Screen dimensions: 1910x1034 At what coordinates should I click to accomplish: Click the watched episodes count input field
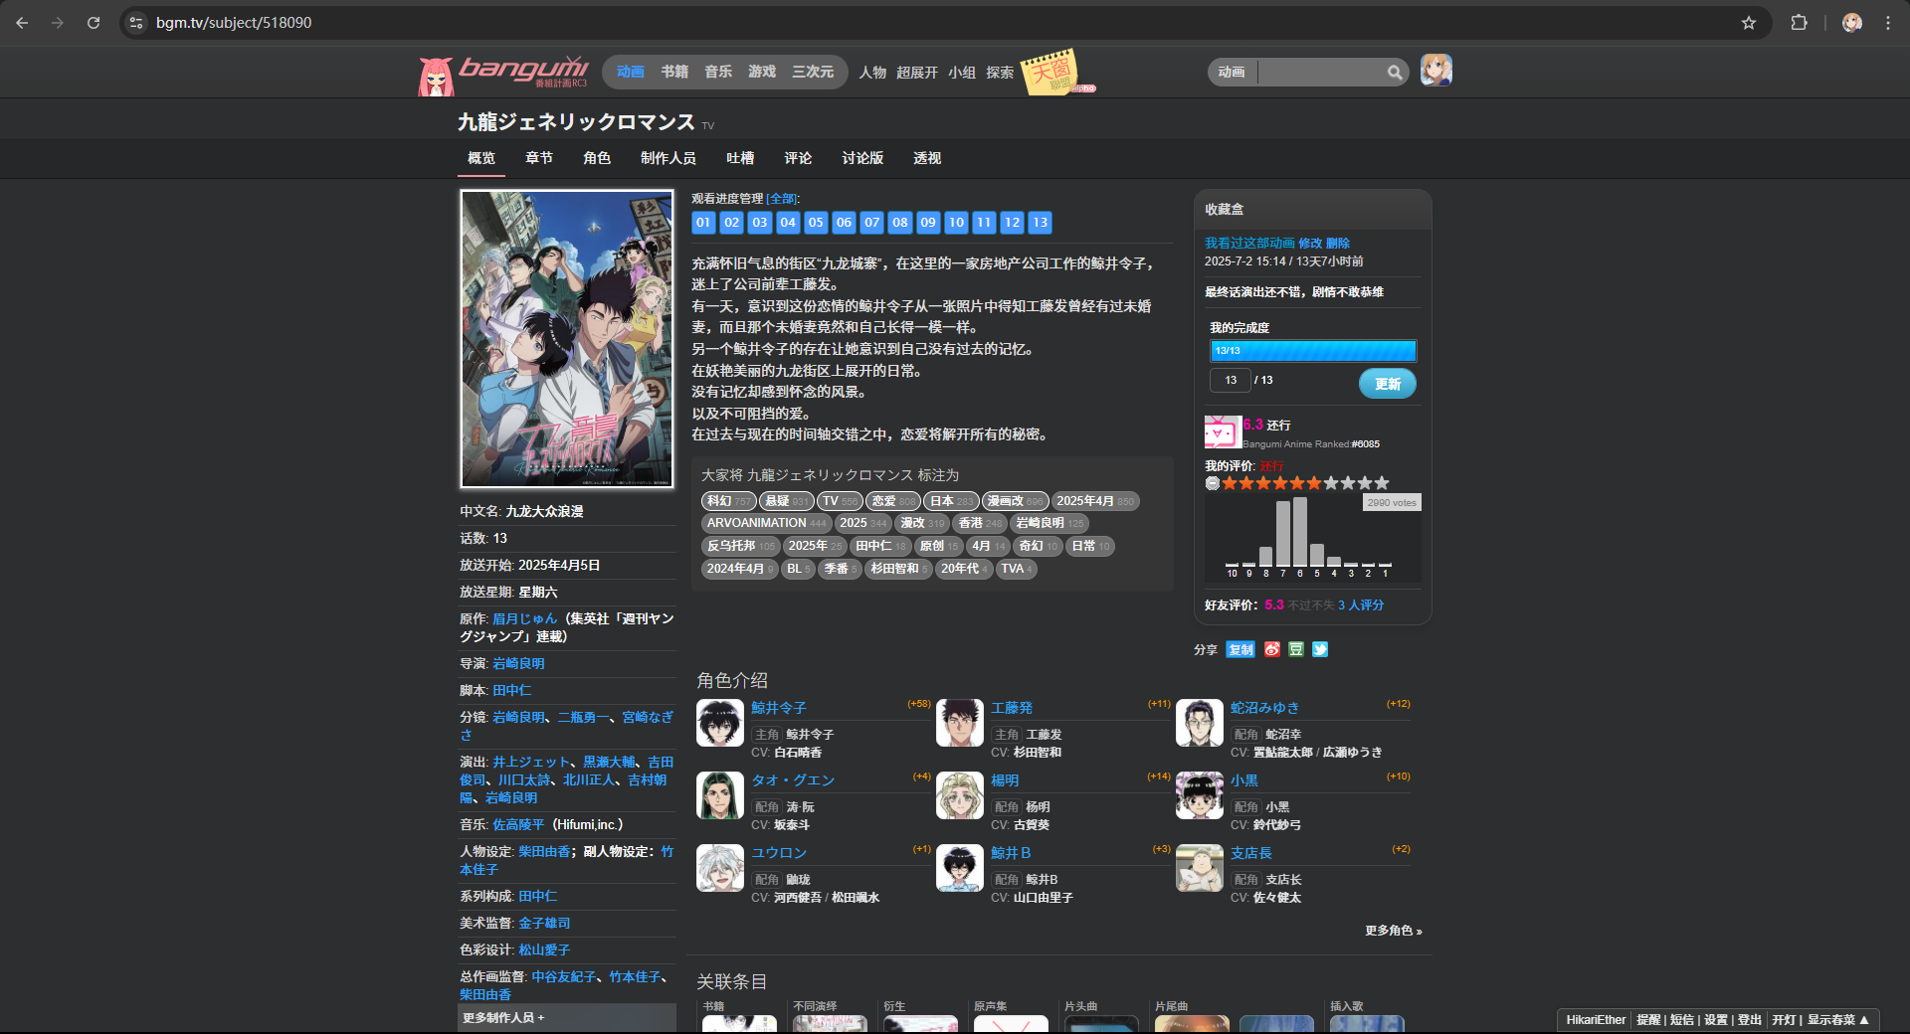point(1231,380)
